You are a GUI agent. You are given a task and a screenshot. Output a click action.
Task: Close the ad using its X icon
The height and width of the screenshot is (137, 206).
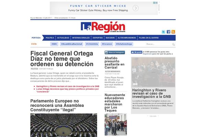pos(157,3)
